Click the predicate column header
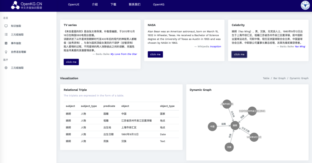Image resolution: width=312 pixels, height=163 pixels. (x=109, y=106)
